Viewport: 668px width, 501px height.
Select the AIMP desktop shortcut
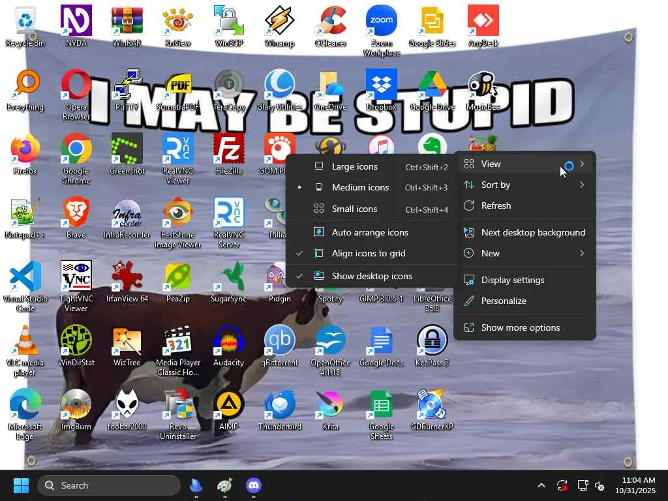229,410
